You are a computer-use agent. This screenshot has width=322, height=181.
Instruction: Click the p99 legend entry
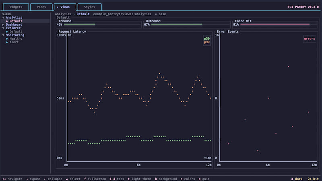pyautogui.click(x=207, y=42)
